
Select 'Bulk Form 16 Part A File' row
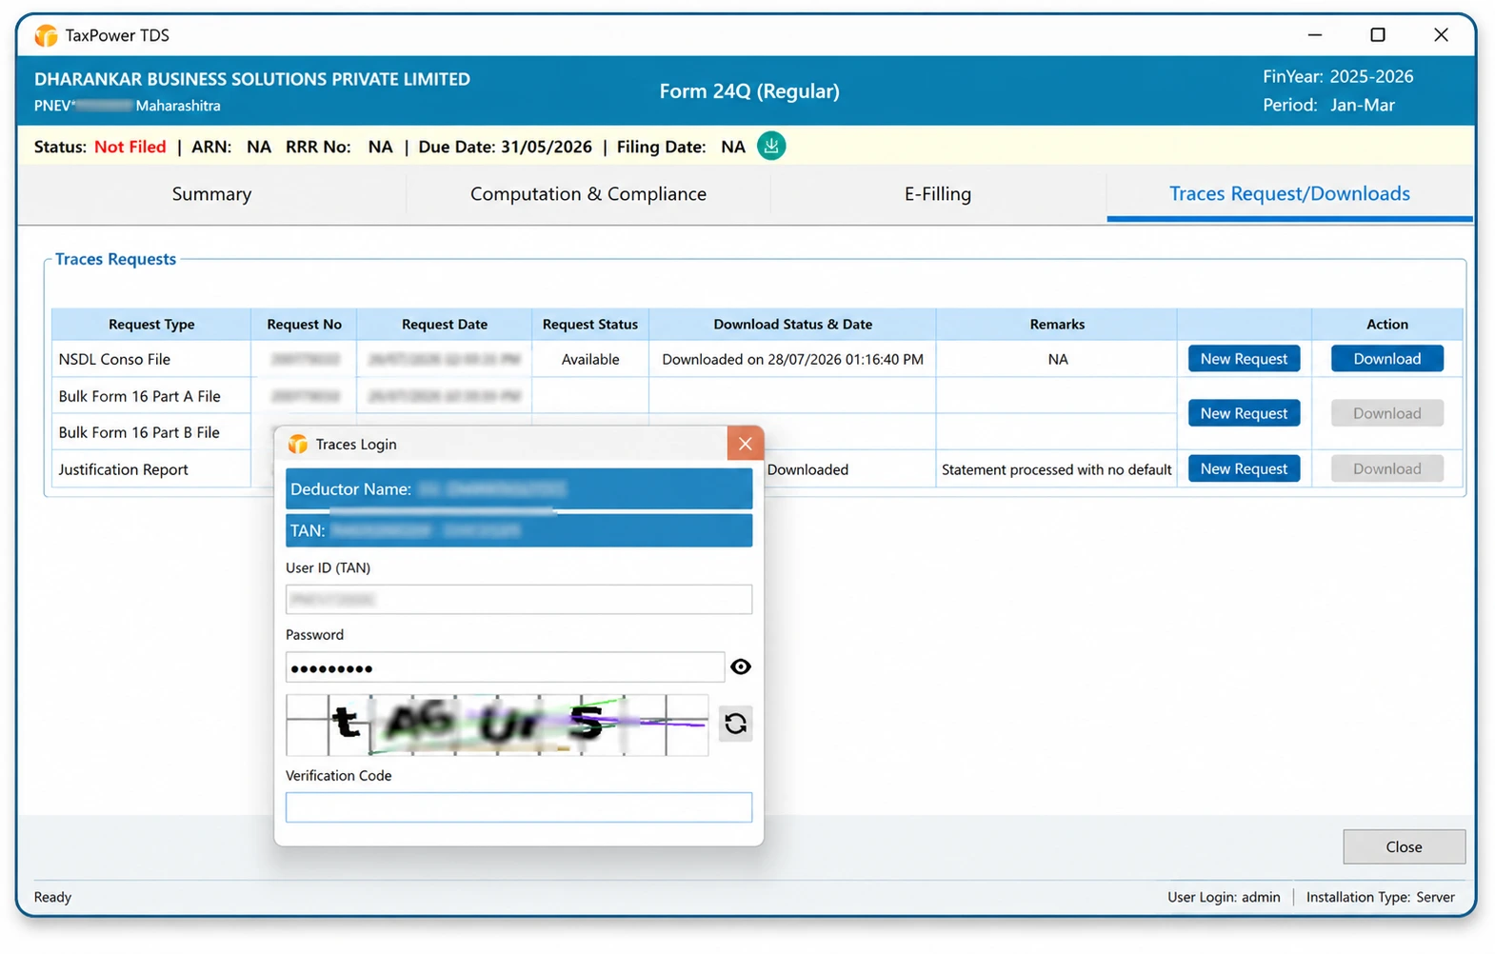click(x=151, y=396)
